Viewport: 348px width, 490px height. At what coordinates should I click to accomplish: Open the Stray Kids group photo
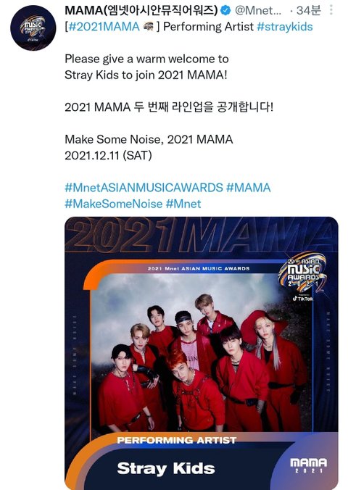pyautogui.click(x=201, y=353)
